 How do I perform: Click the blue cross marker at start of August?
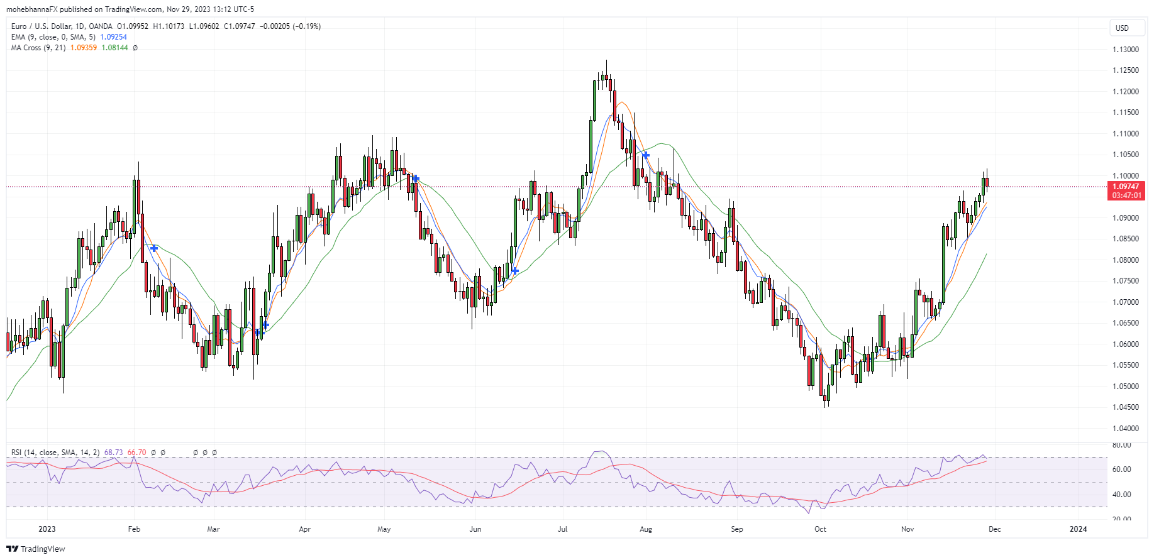click(646, 155)
